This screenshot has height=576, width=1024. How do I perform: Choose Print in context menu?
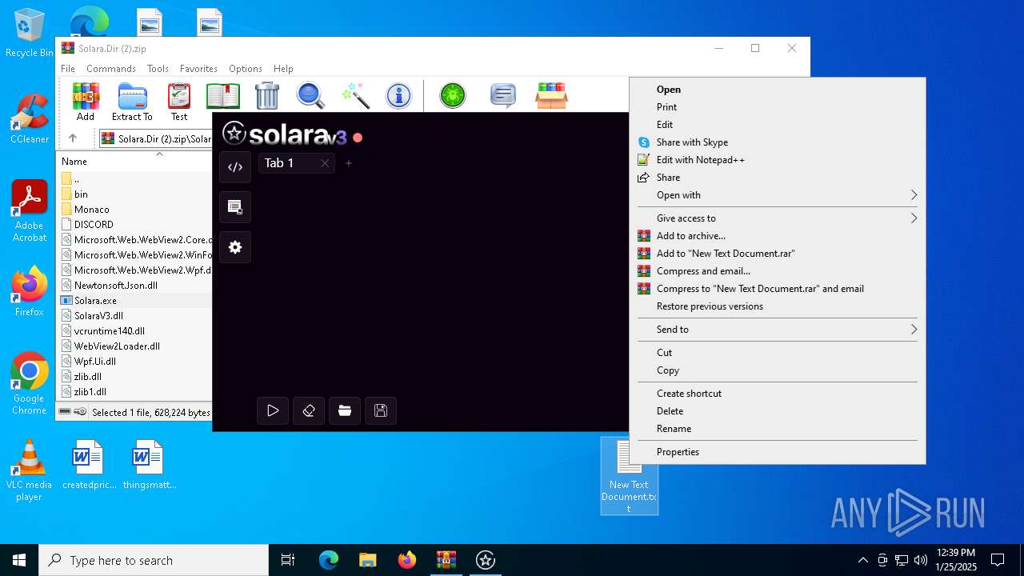point(778,107)
